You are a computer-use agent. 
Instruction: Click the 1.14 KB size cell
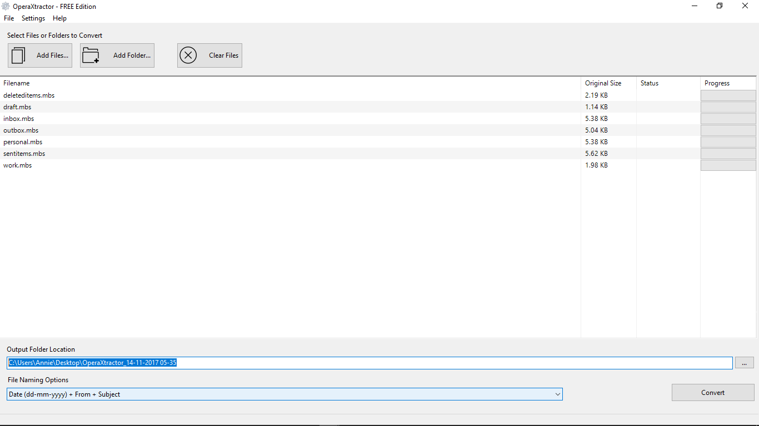(x=596, y=107)
